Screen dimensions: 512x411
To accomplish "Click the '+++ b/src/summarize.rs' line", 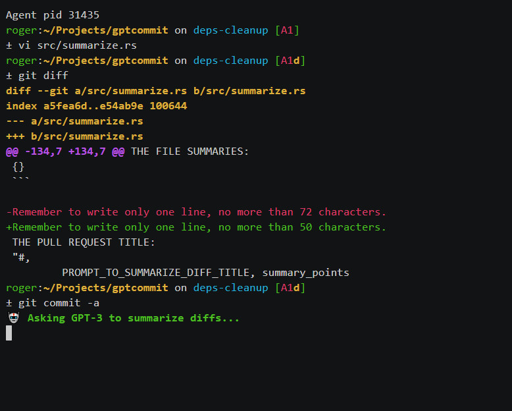I will click(x=74, y=136).
